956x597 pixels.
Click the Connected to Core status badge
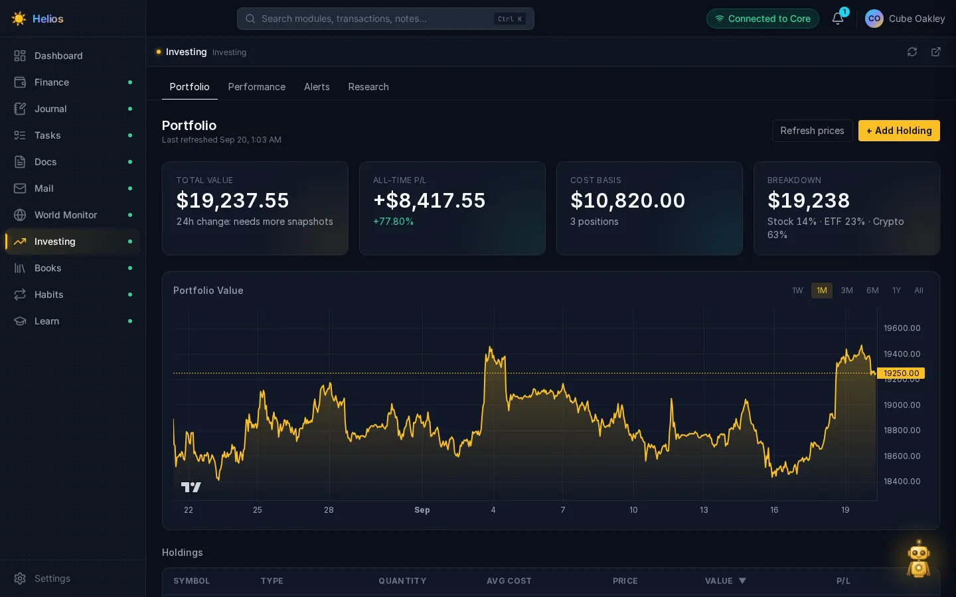(763, 19)
